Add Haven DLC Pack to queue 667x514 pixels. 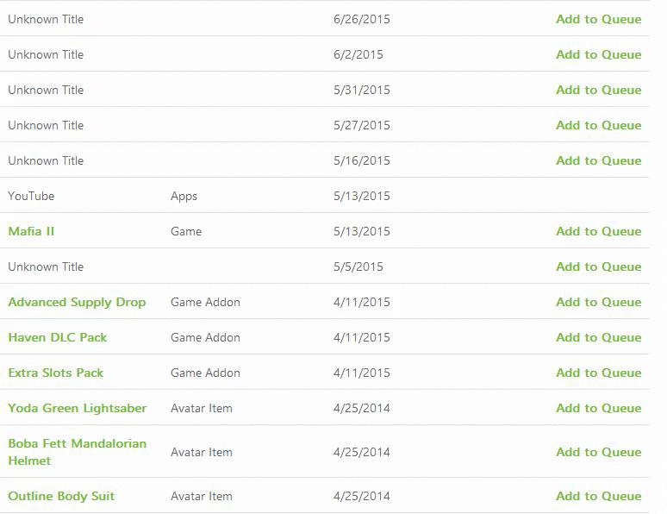click(x=598, y=337)
